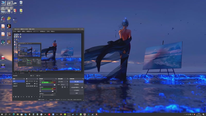Click the transition duration 300 ms field
The width and height of the screenshot is (206, 116).
pos(63,85)
